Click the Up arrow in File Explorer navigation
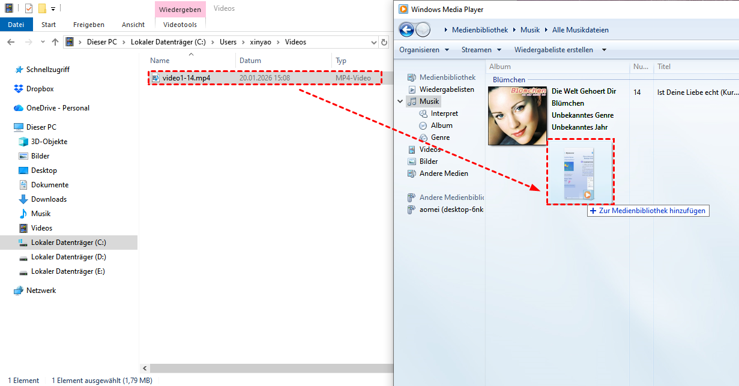The image size is (739, 386). pos(55,42)
